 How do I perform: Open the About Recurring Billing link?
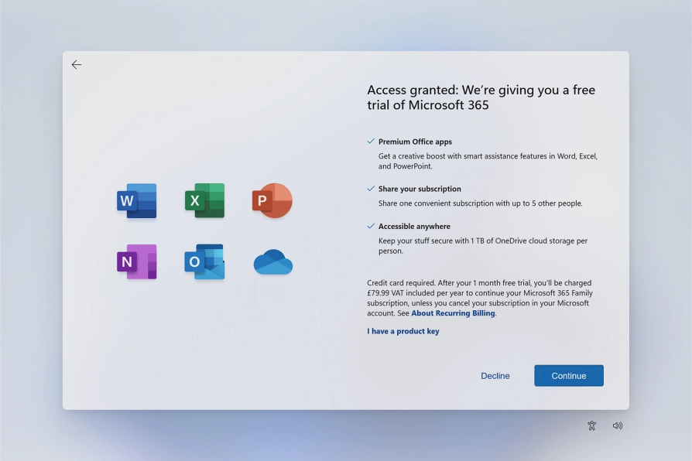[453, 312]
